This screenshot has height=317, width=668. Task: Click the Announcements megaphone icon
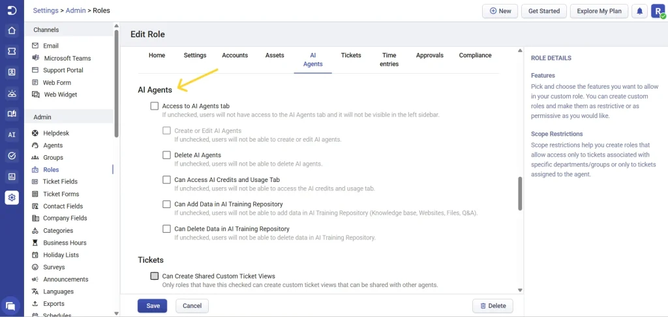[x=35, y=279]
